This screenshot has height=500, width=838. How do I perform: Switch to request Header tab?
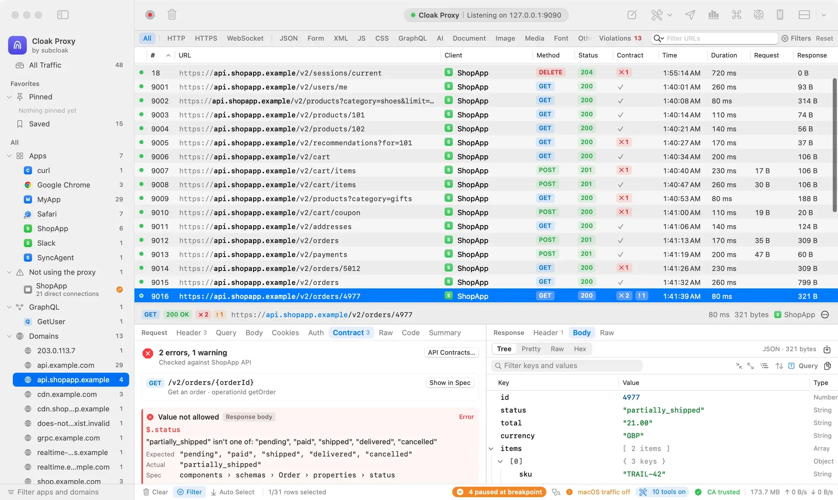pos(191,332)
